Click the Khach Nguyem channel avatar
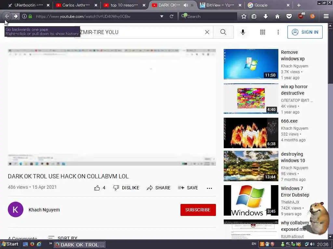The image size is (333, 249). 16,209
